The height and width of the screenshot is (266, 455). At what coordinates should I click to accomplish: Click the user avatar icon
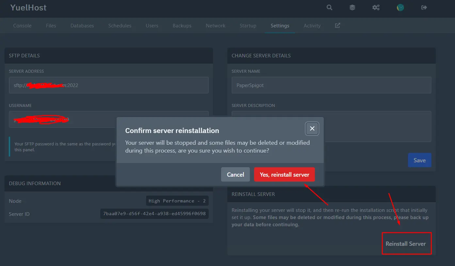tap(400, 7)
